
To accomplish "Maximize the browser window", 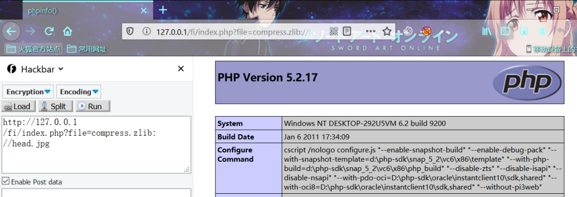I will pos(556,10).
